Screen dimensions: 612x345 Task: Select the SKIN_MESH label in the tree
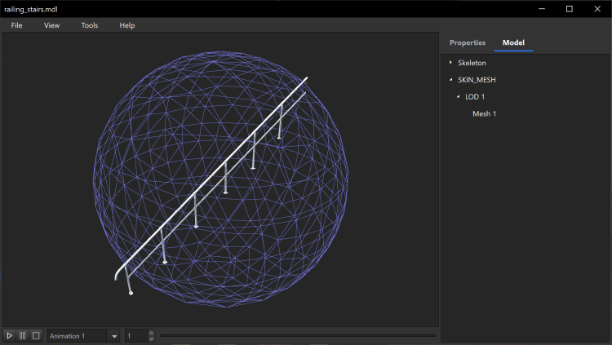[x=477, y=80]
